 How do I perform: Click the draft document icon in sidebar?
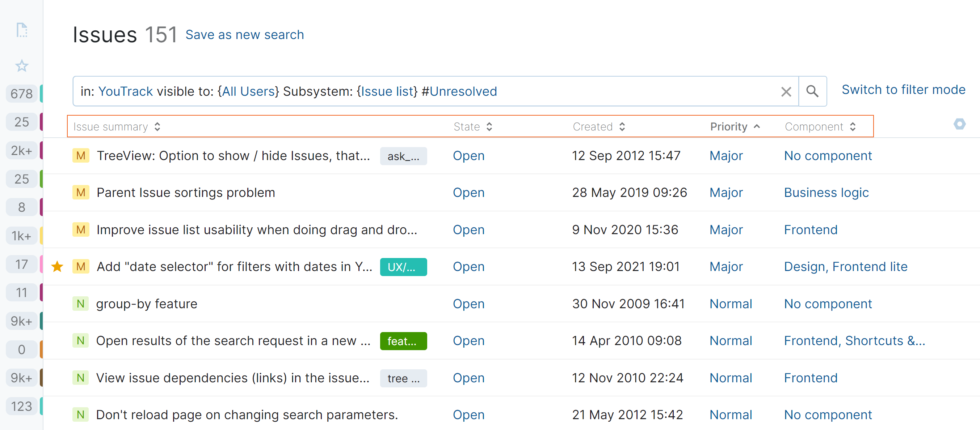click(22, 30)
